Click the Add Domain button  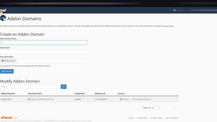click(x=7, y=71)
